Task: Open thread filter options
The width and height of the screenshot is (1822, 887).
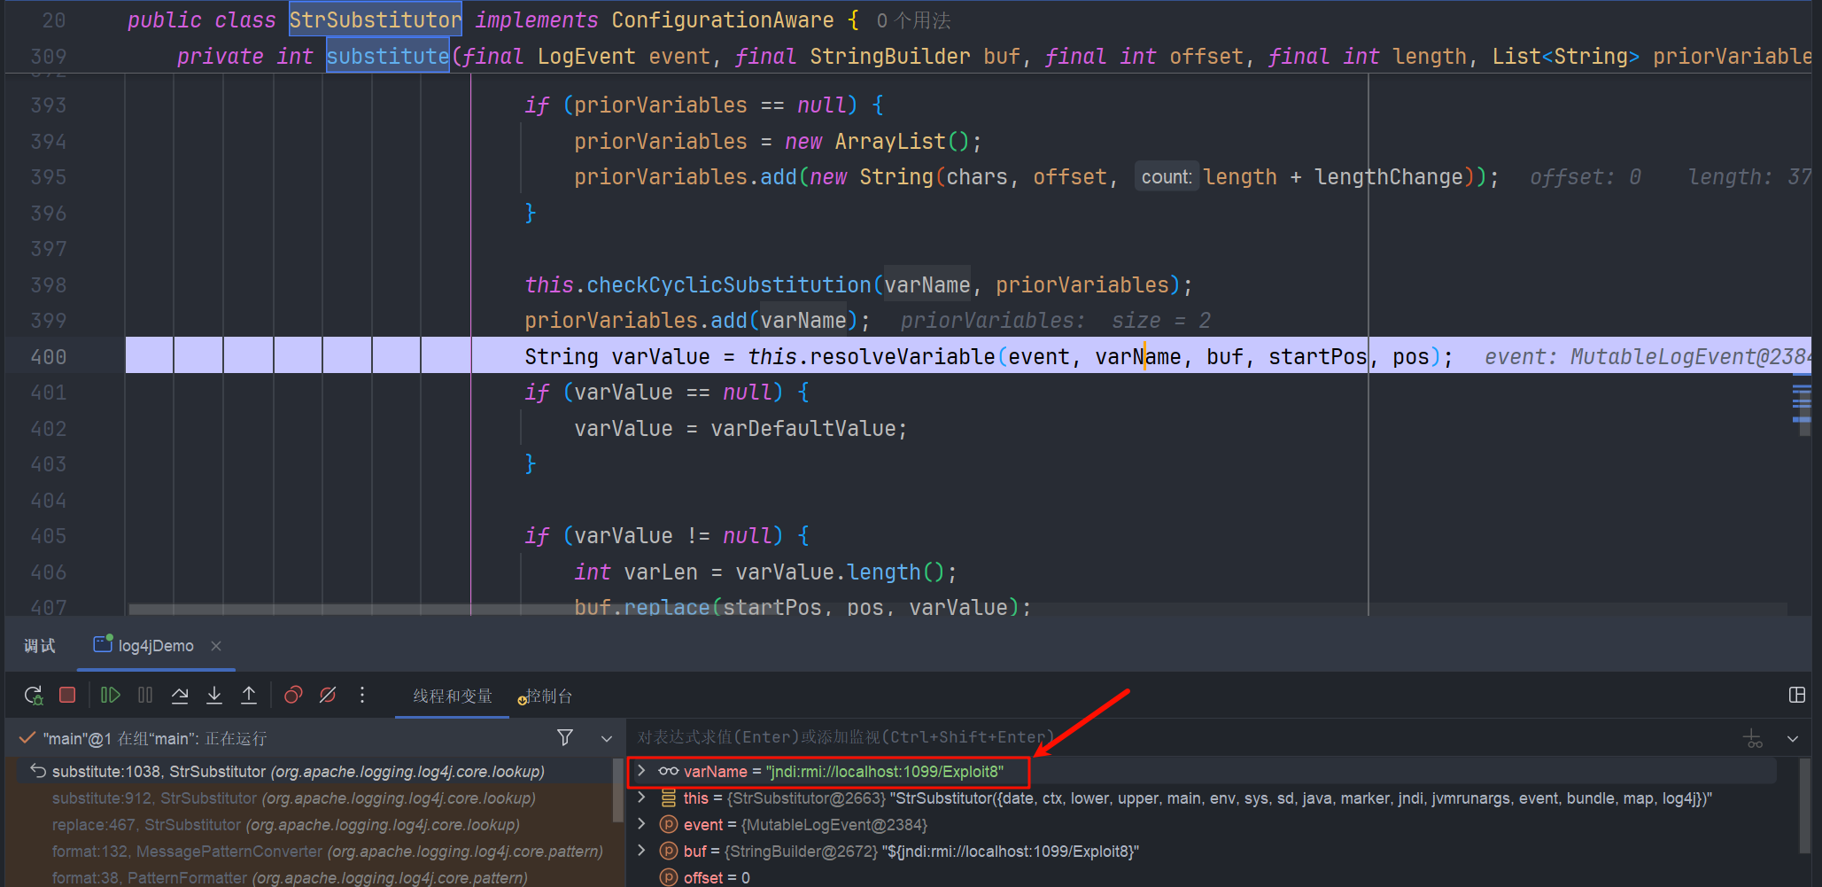Action: coord(565,737)
